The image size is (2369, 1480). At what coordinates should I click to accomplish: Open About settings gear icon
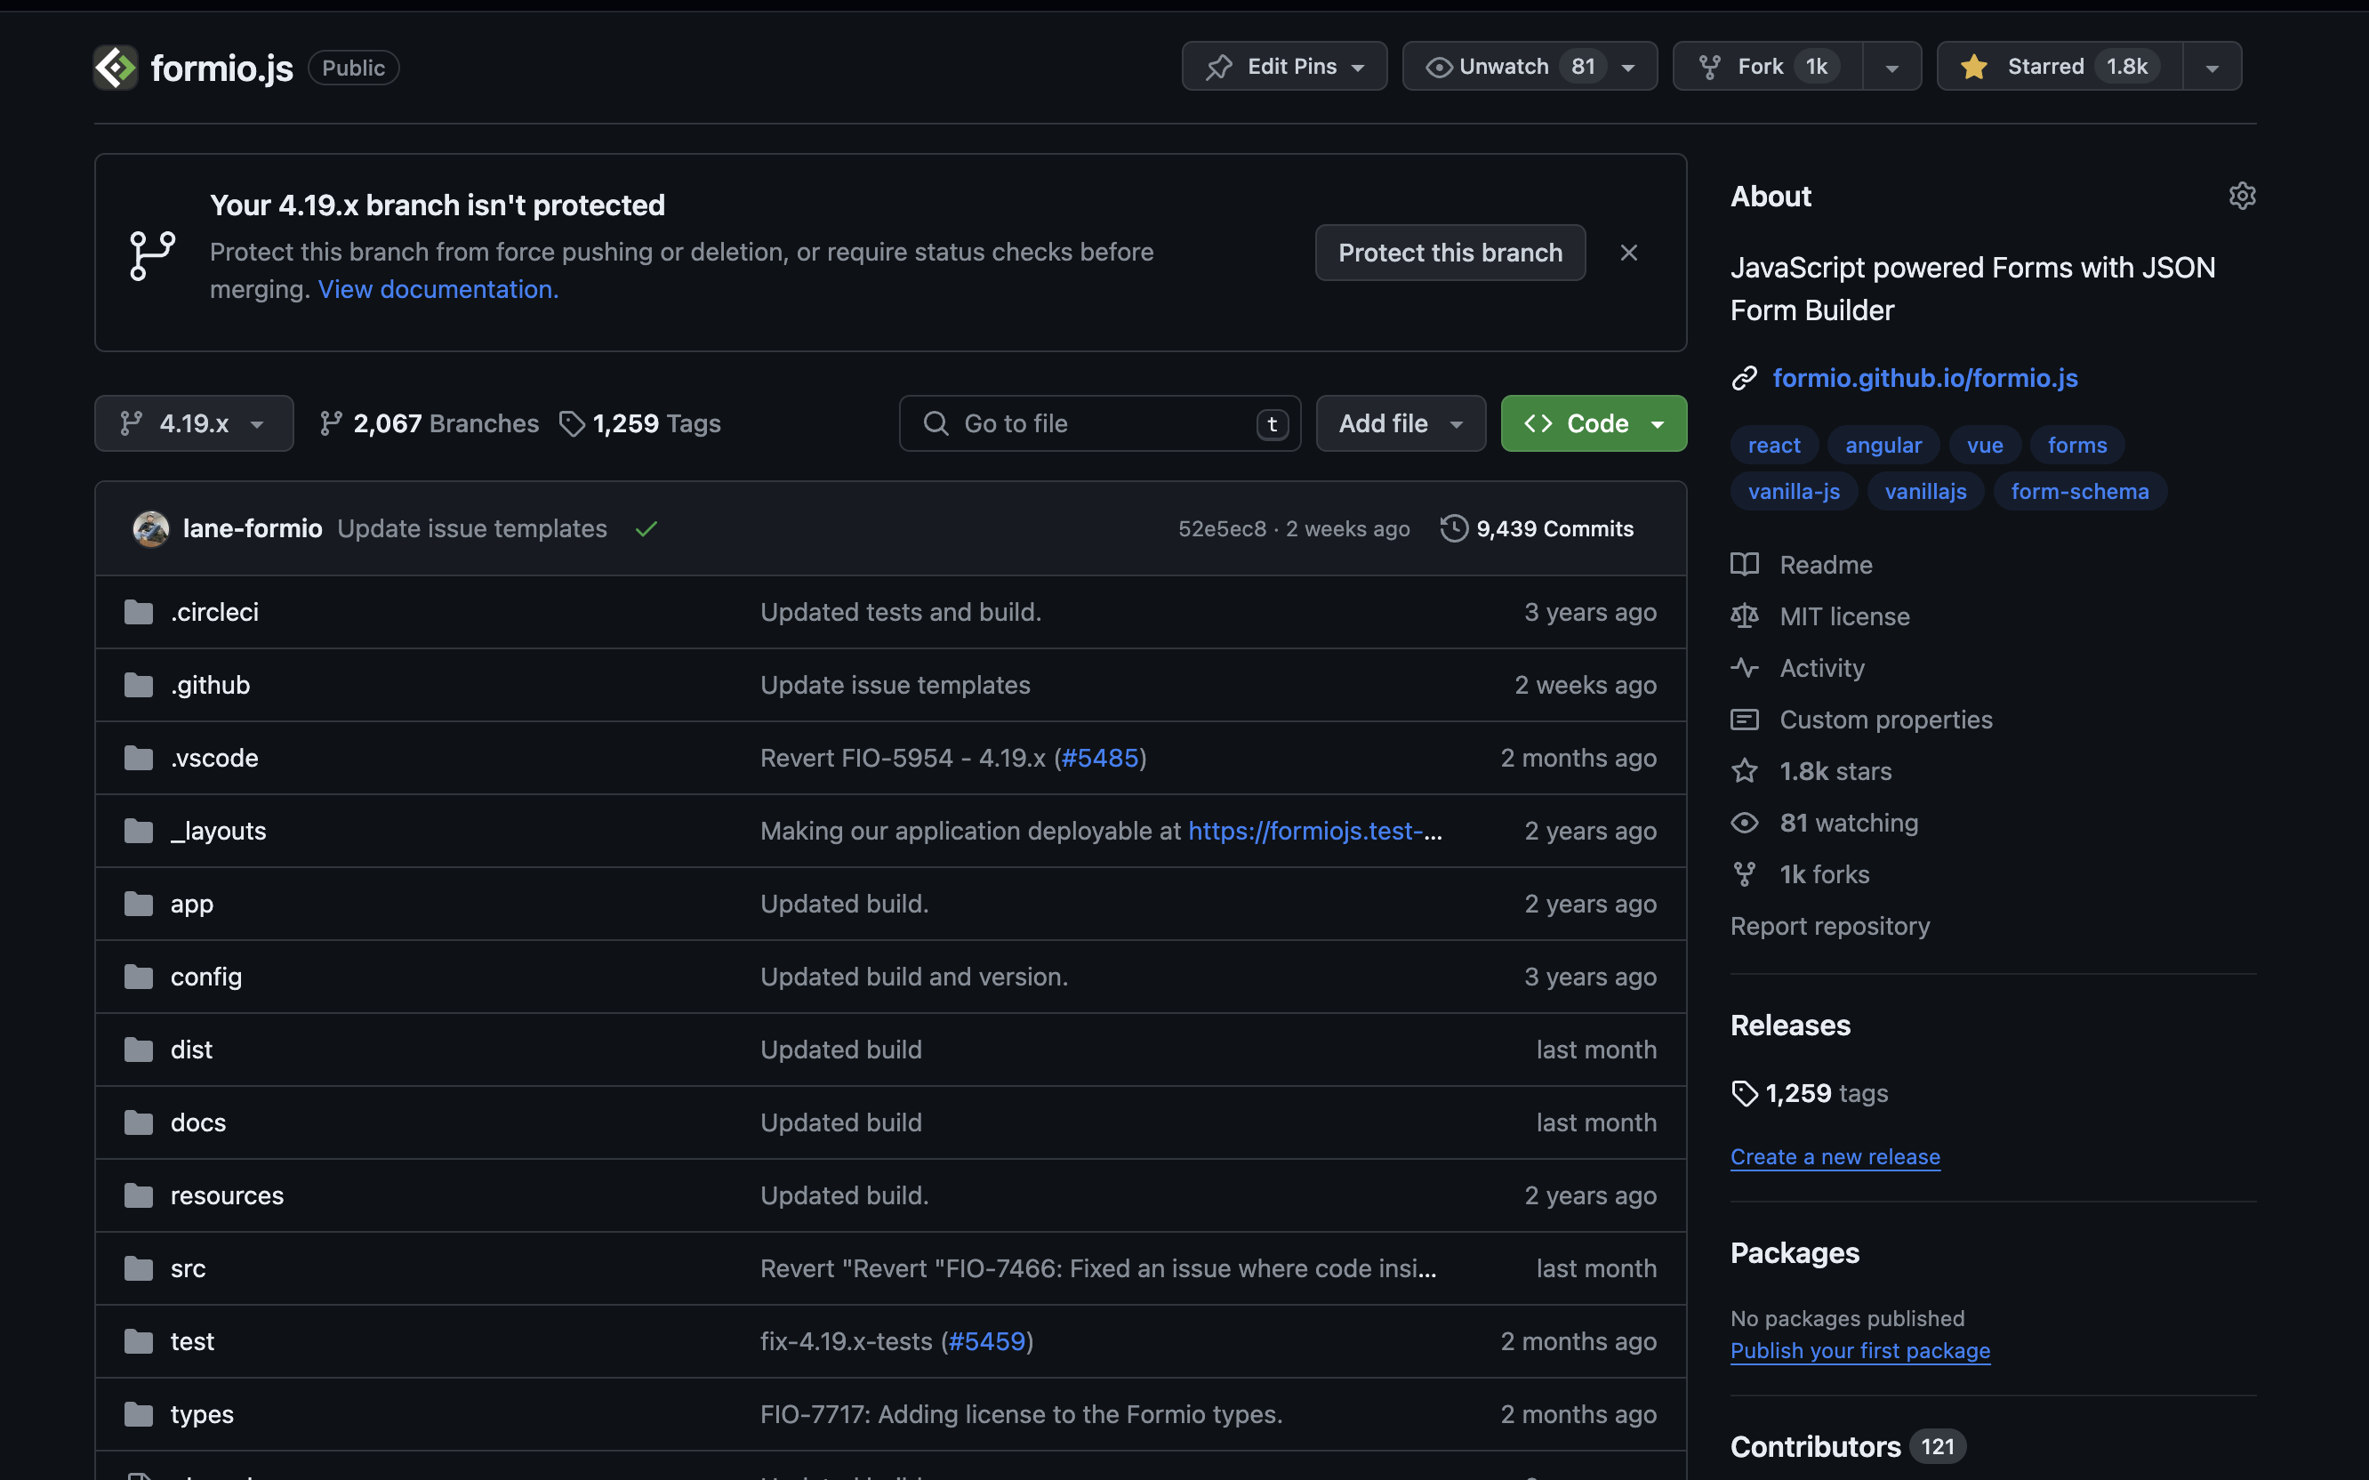click(x=2242, y=196)
